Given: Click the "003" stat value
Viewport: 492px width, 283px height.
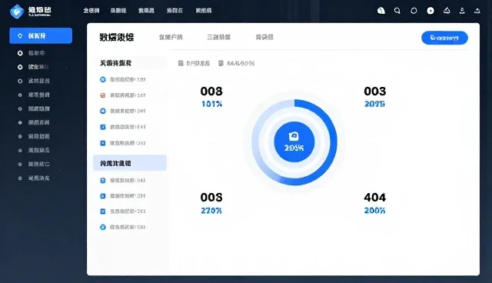Looking at the screenshot, I should tap(375, 92).
